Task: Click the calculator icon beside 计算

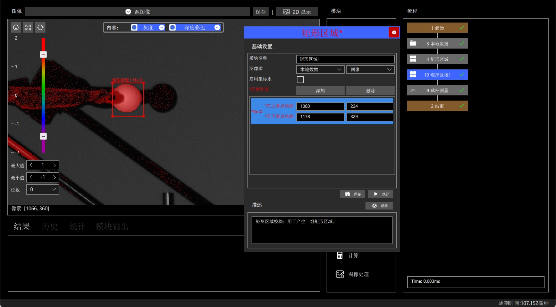Action: (340, 256)
